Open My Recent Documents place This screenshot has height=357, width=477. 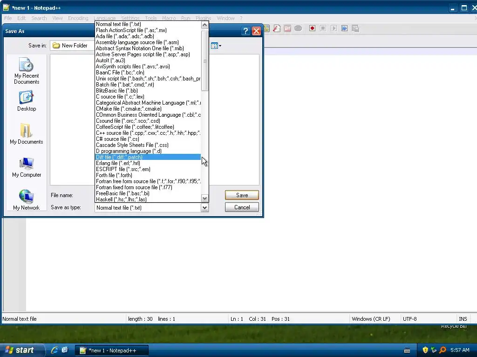[27, 71]
